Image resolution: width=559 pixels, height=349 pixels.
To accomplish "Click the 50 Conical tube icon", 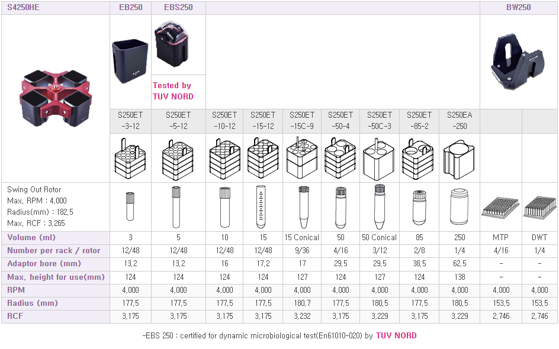I will [380, 207].
